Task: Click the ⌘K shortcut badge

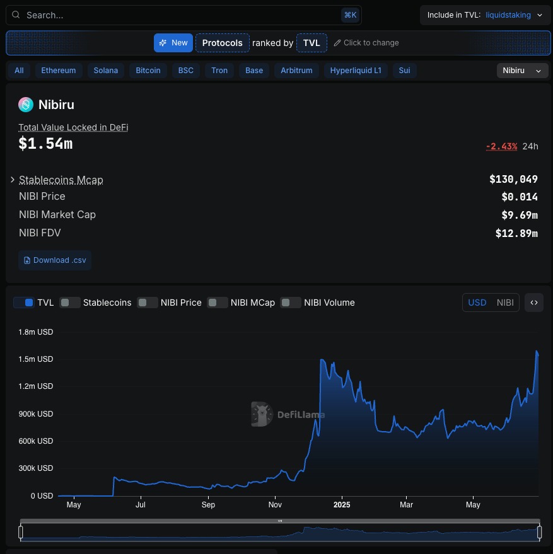Action: click(x=350, y=15)
